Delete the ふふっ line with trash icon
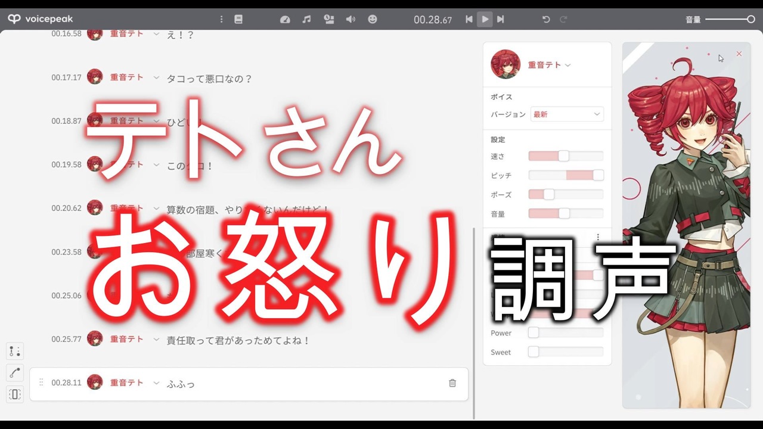This screenshot has height=429, width=763. [452, 383]
